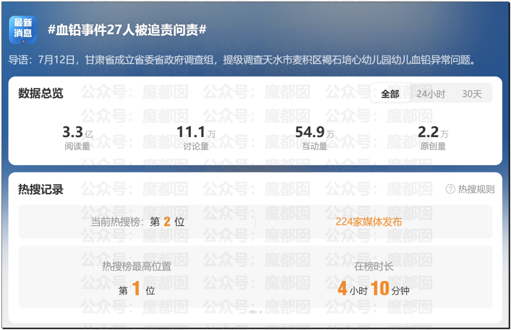Click the 54.9万 互动量 statistic

pos(314,138)
